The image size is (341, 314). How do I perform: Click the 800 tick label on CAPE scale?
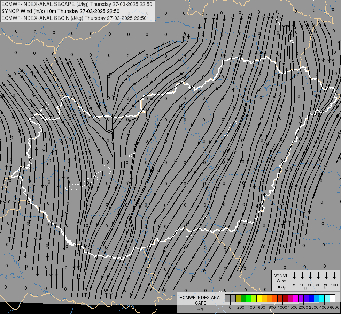click(x=272, y=307)
